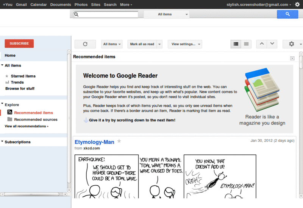Open +You in the top bar
Screen dimensions: 303x208
[8, 5]
